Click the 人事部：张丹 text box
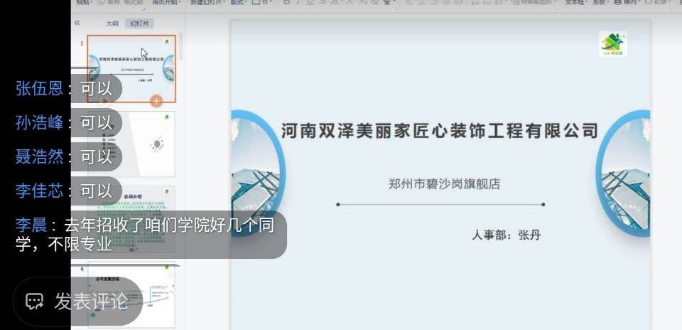The image size is (682, 330). coord(505,235)
